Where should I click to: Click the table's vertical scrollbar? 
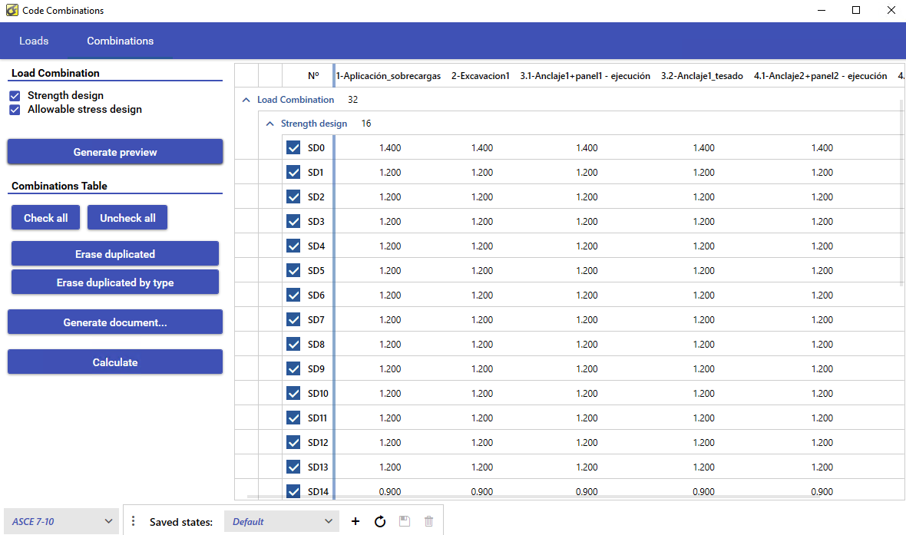[902, 192]
